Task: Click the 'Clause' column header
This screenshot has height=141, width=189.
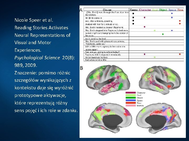Action: pyautogui.click(x=107, y=10)
